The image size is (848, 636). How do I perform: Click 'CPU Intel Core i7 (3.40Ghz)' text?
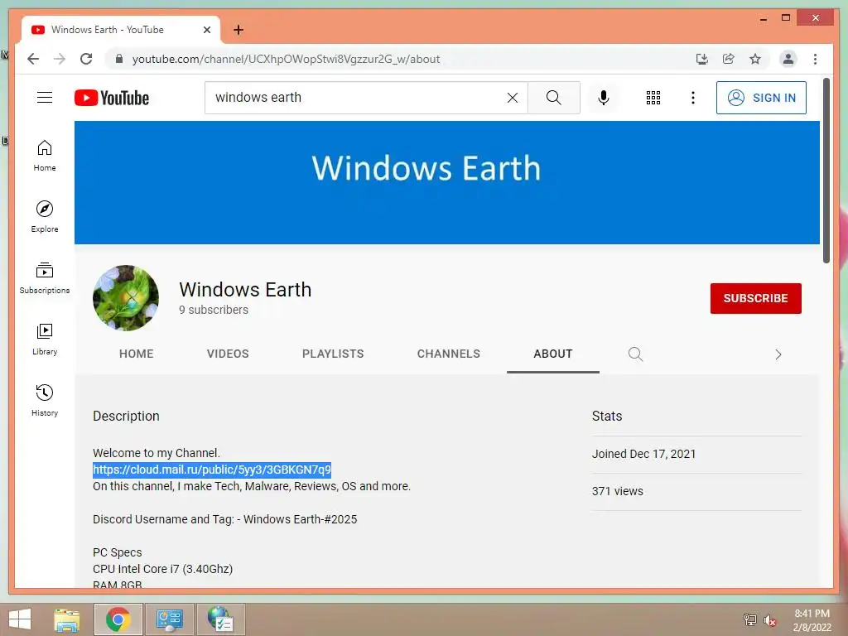tap(163, 569)
